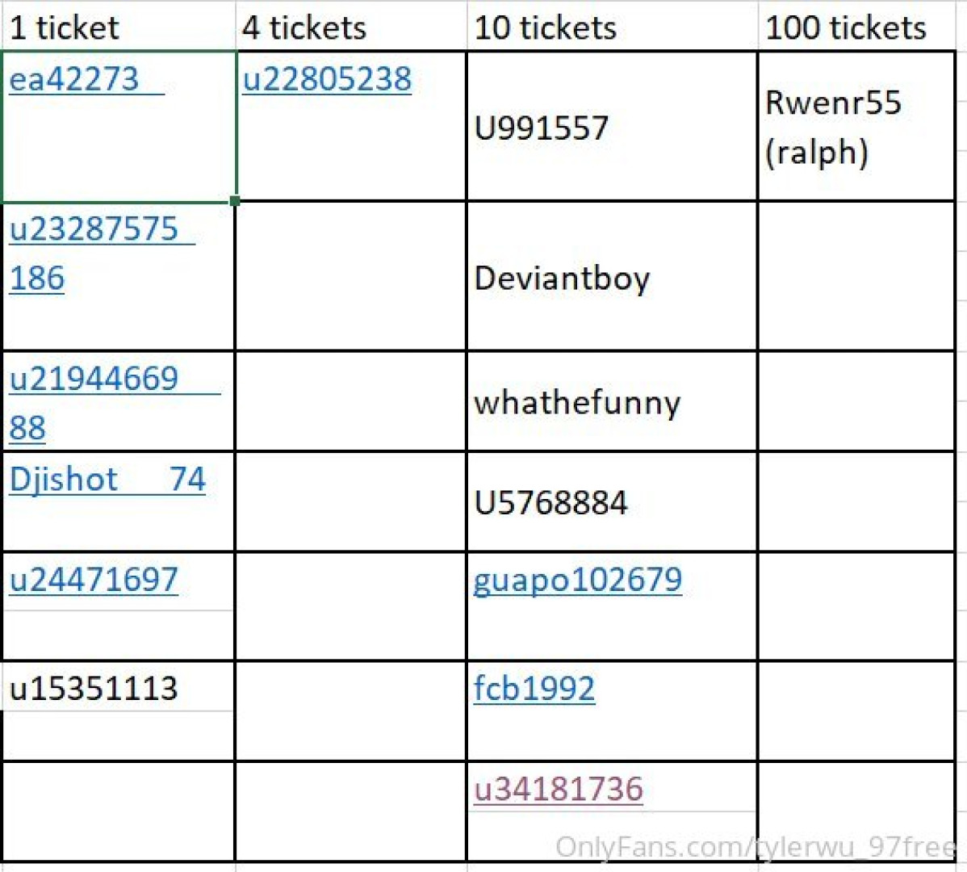Open the visited u34181736 link
Viewport: 967px width, 872px height.
coord(559,789)
